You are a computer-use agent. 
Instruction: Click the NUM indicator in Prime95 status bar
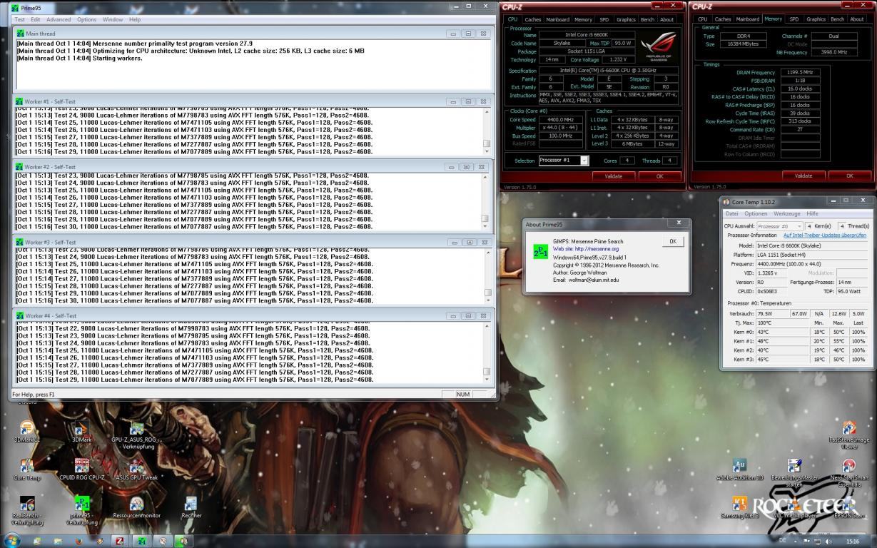click(463, 394)
